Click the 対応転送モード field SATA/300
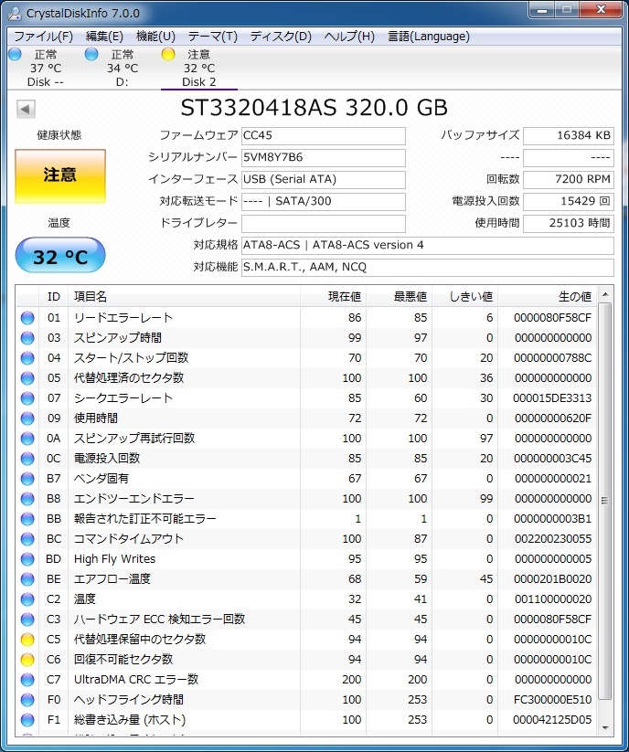This screenshot has height=752, width=629. [x=324, y=202]
